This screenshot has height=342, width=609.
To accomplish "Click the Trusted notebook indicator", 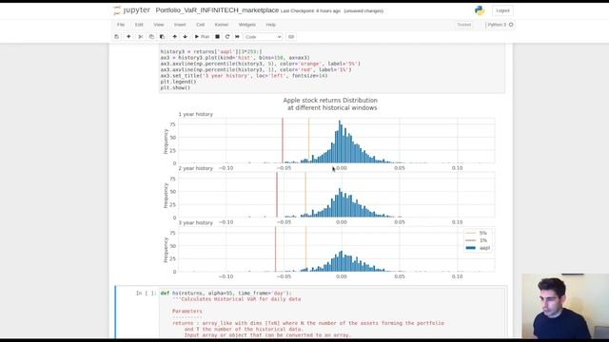I will 463,25.
